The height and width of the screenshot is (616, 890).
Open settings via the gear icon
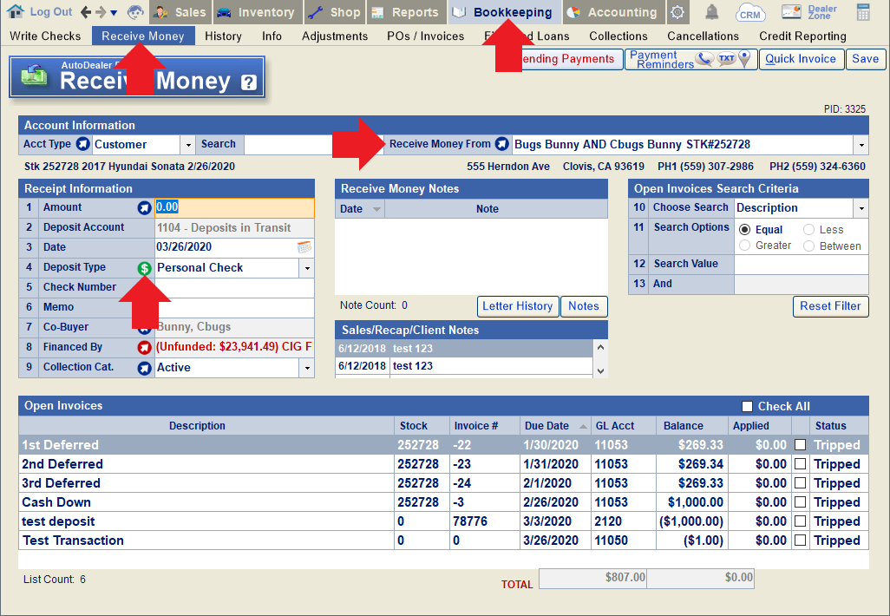click(677, 12)
